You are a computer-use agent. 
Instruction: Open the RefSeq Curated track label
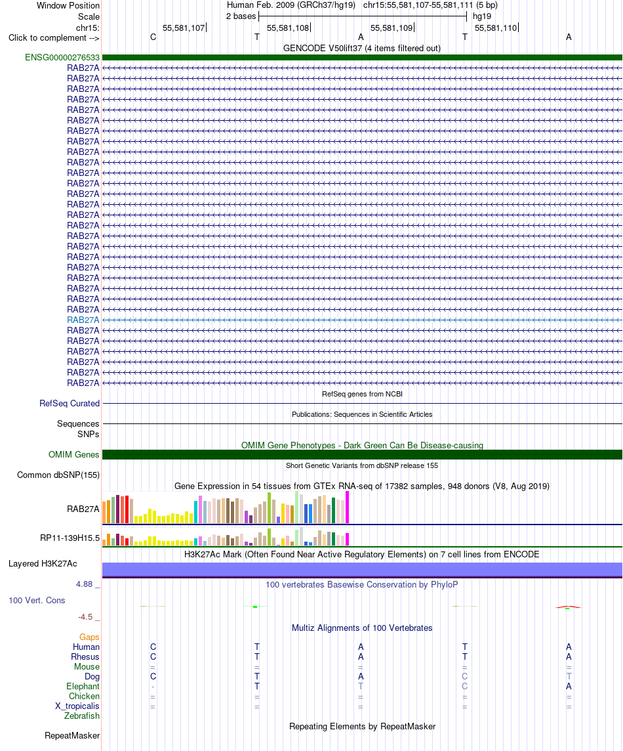click(70, 403)
